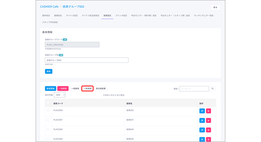The width and height of the screenshot is (261, 142).
Task: Click the 一括取得 button
Action: pos(75,89)
